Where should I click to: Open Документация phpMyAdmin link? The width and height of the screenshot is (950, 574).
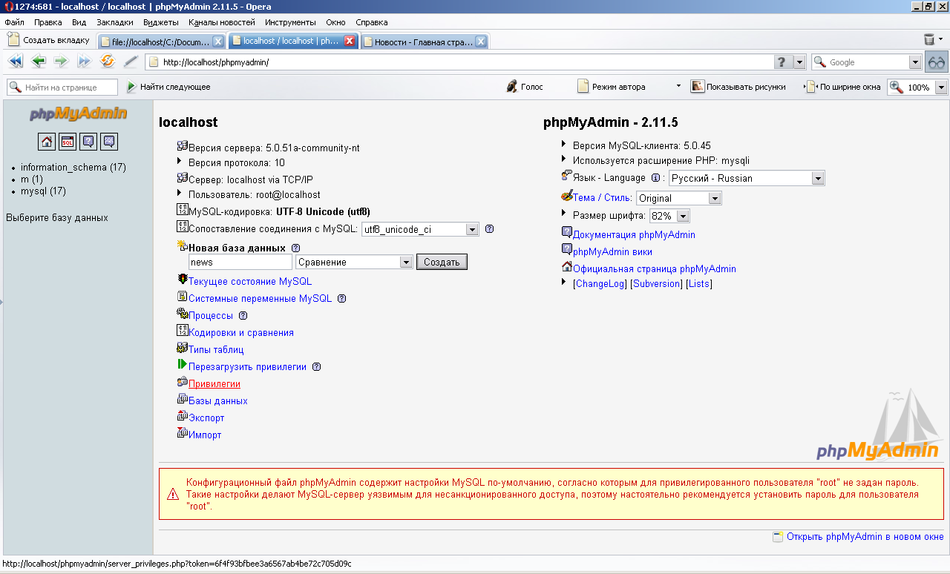coord(634,235)
